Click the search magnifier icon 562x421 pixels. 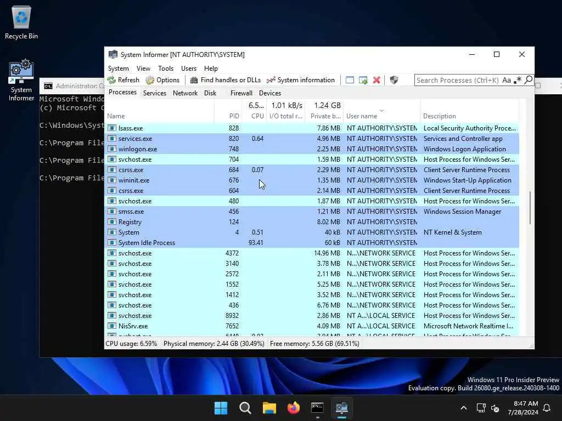point(529,80)
